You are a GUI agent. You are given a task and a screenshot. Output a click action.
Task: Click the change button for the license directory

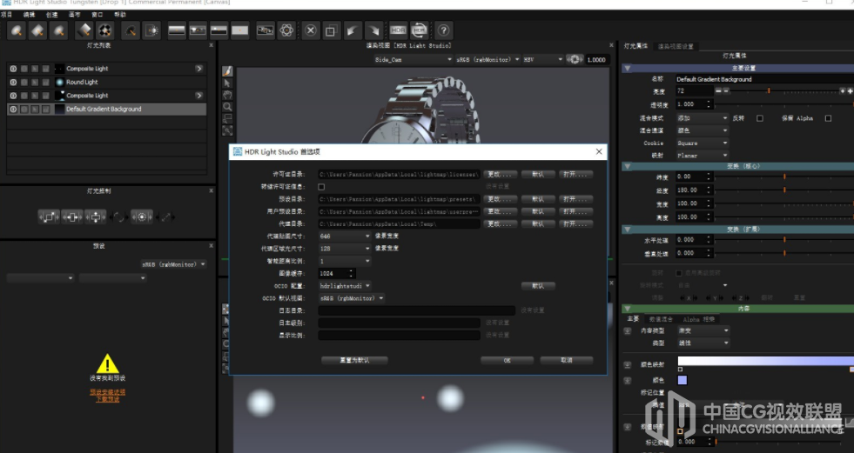click(x=500, y=175)
